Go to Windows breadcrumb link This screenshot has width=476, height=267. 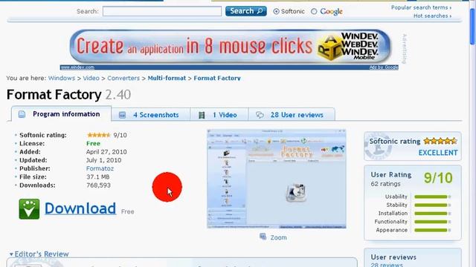(62, 78)
